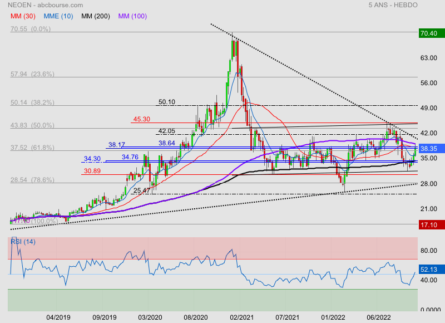Screen dimensions: 445x323
Task: Click the 40.00 RSI axis value
Action: tap(429, 280)
